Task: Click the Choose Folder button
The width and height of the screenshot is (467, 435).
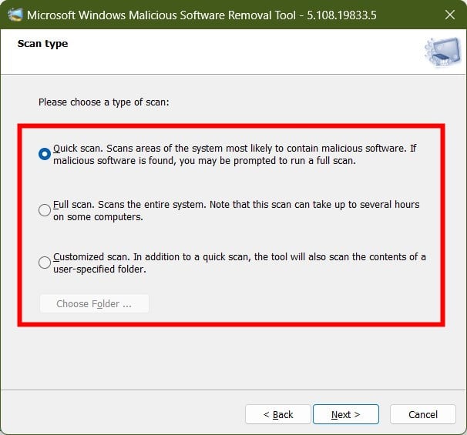Action: [x=94, y=303]
